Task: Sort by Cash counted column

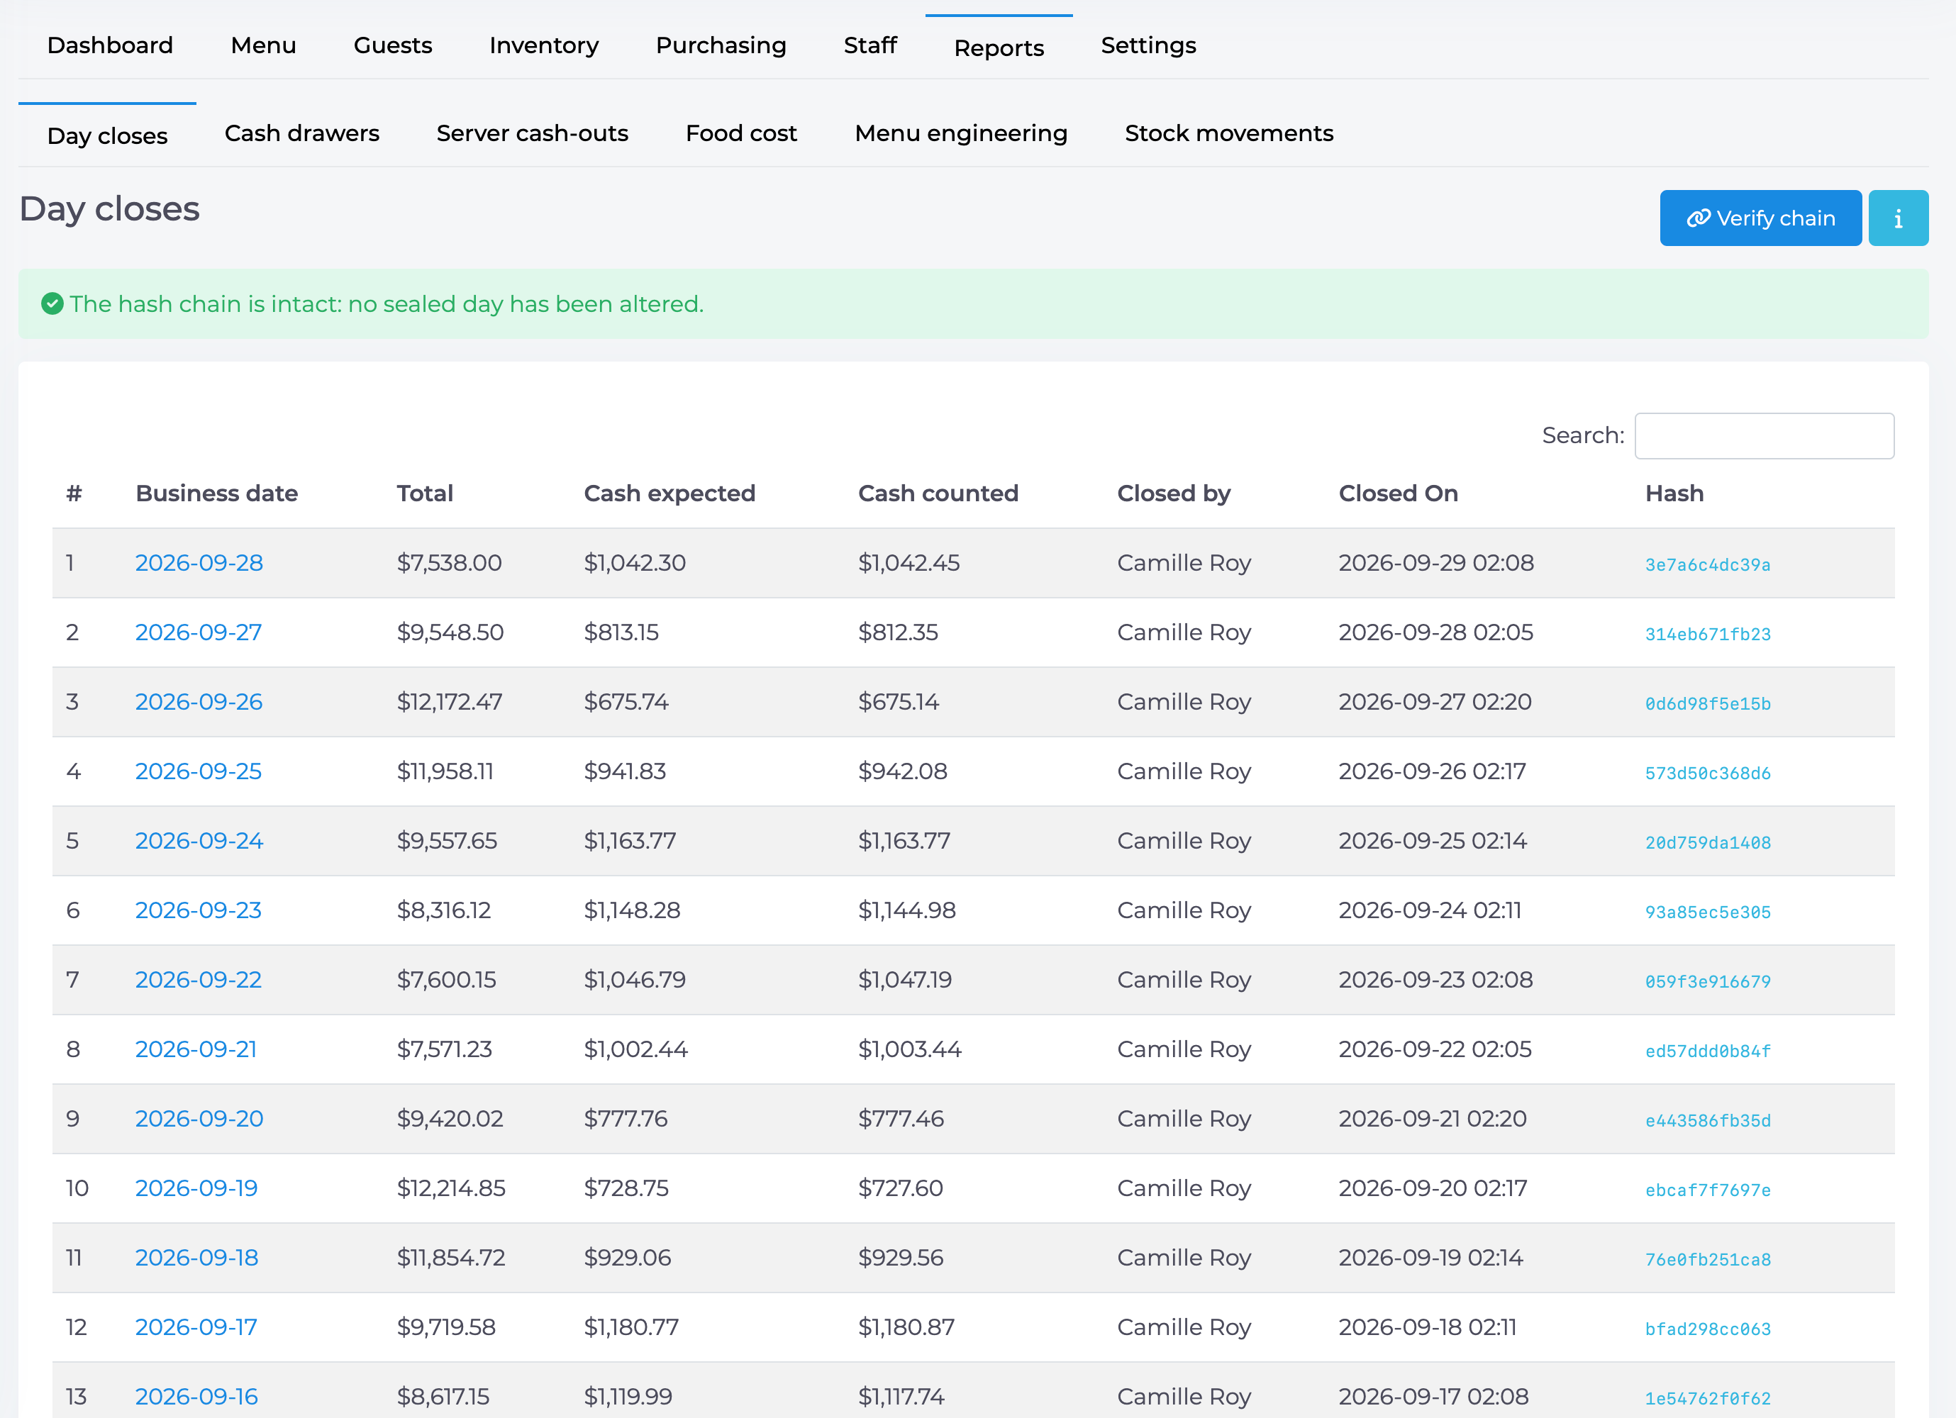Action: (938, 494)
